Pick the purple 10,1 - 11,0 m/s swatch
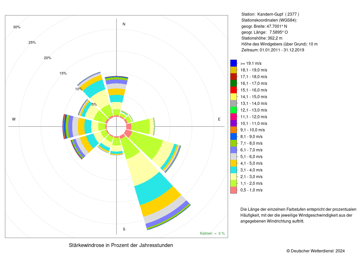 click(x=233, y=123)
